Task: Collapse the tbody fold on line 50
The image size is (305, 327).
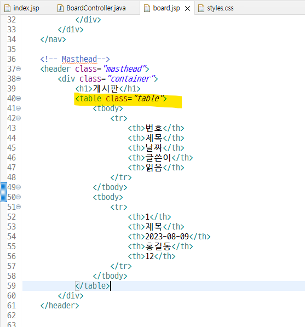Action: click(19, 197)
